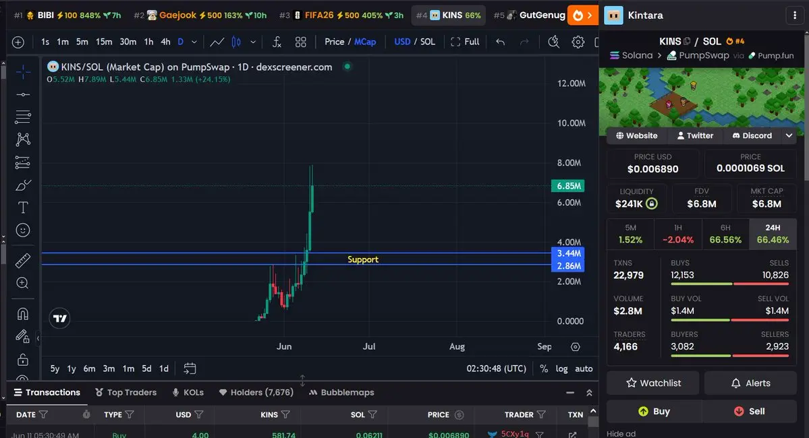Open the KINS column filter
Screen dimensions: 809x438
click(285, 414)
